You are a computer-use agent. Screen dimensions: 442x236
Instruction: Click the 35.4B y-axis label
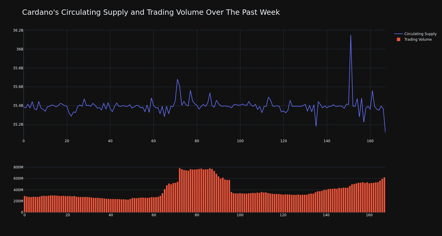click(x=18, y=106)
